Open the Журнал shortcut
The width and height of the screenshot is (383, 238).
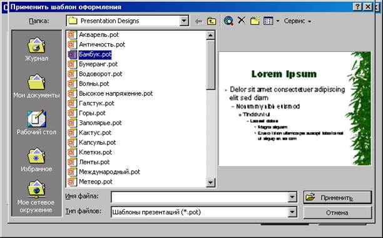(36, 49)
